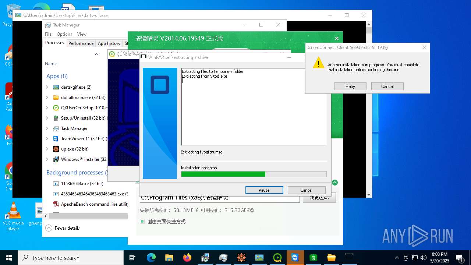The width and height of the screenshot is (471, 265).
Task: Click the network icon in system tray
Action: click(x=415, y=258)
